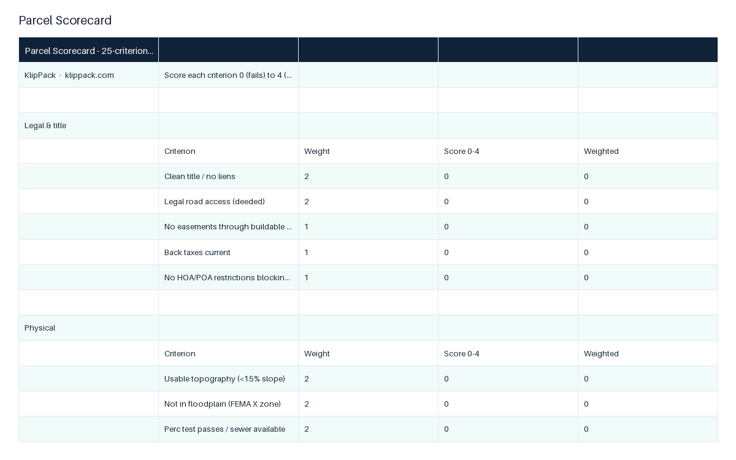Select the 'Score each criterion 0 (fails) to 4' cell

(229, 75)
